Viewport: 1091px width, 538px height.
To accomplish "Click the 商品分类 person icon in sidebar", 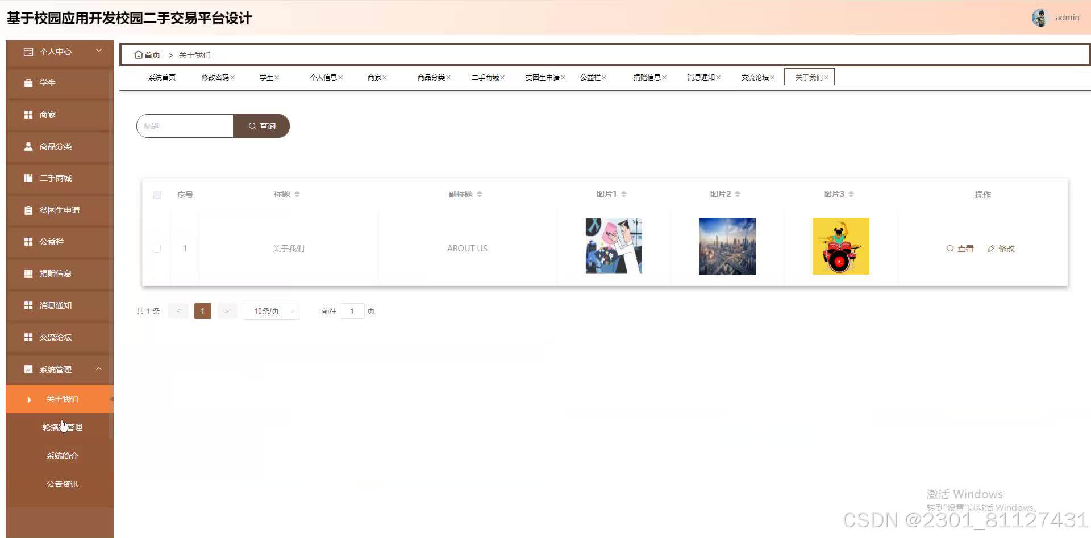I will click(28, 146).
